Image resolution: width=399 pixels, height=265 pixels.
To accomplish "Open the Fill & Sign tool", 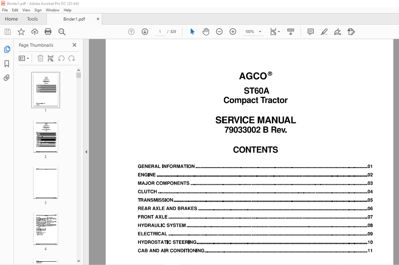I will click(x=337, y=32).
